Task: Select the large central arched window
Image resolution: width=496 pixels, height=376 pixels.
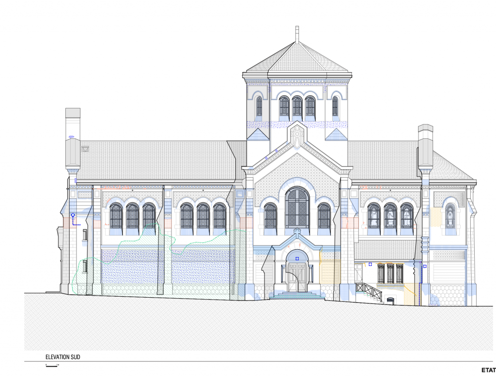Action: 297,208
